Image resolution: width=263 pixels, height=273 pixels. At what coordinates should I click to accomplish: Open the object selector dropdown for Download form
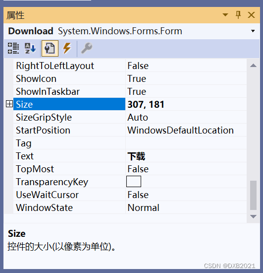(x=253, y=31)
